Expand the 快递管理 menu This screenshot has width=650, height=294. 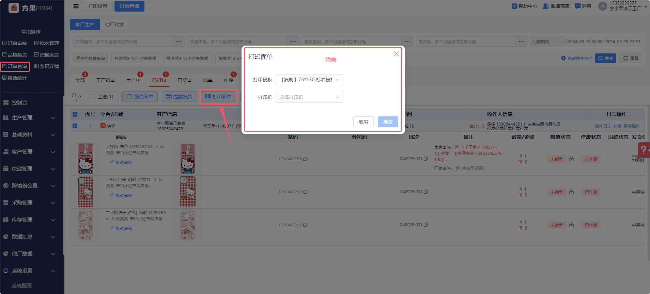(x=29, y=169)
